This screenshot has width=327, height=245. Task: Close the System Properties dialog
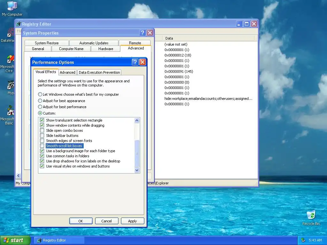tap(150, 33)
